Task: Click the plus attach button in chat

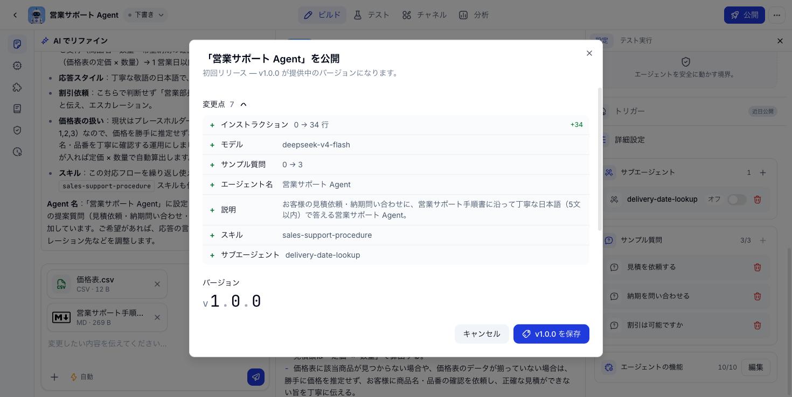Action: point(54,377)
